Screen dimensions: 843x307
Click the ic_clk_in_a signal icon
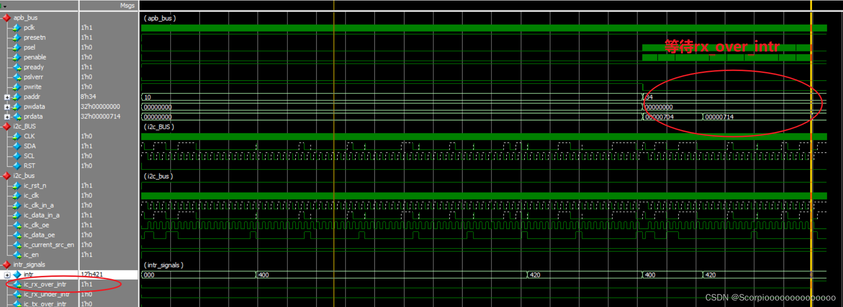(x=17, y=205)
